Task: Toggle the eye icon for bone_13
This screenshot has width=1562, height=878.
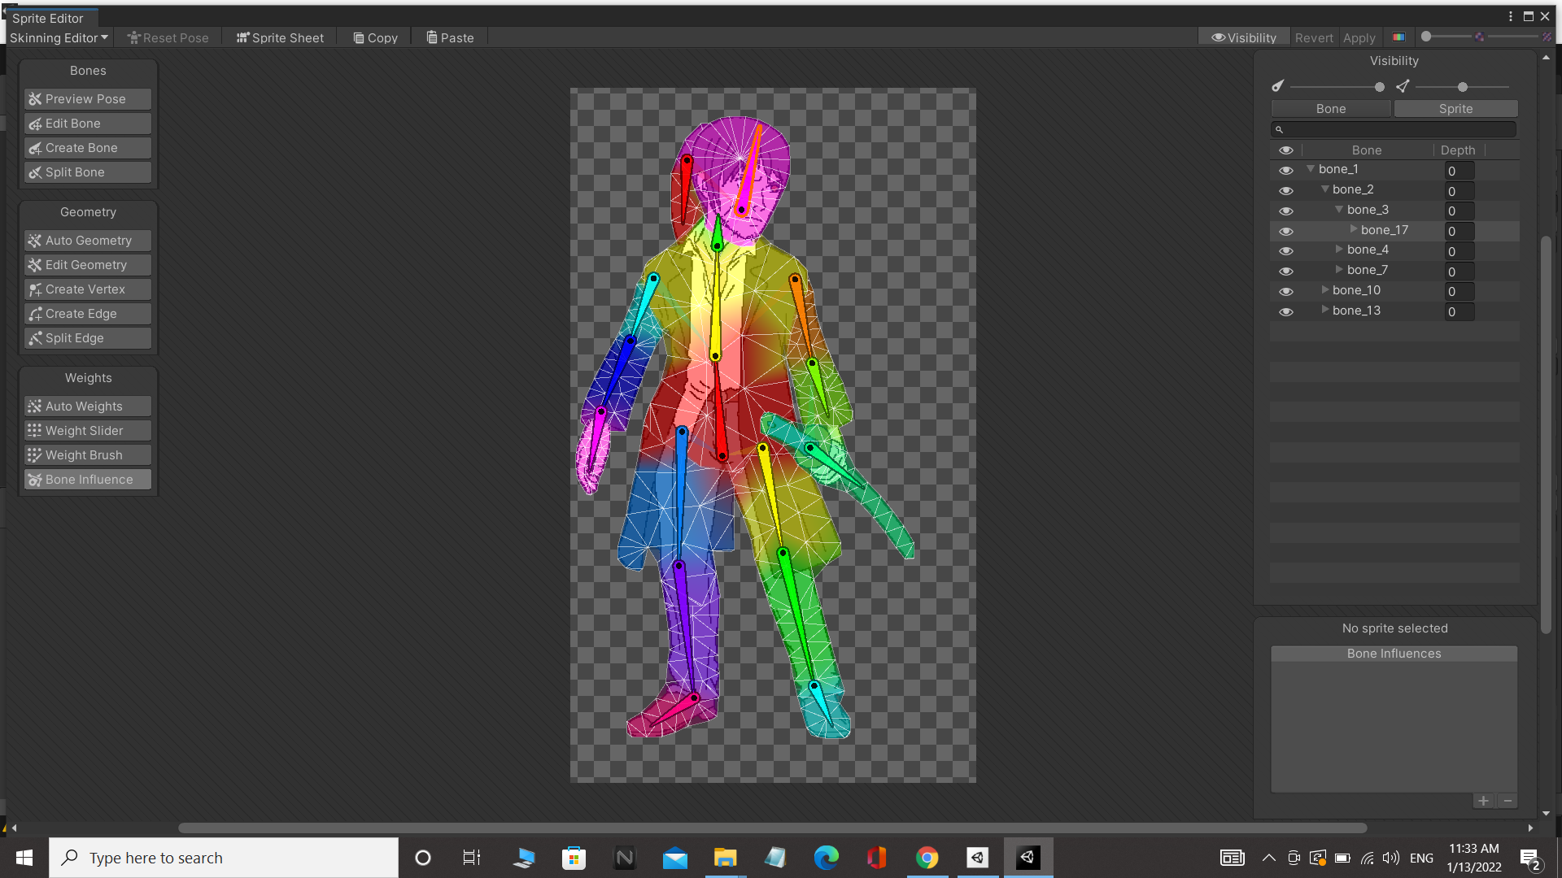Action: [1285, 312]
